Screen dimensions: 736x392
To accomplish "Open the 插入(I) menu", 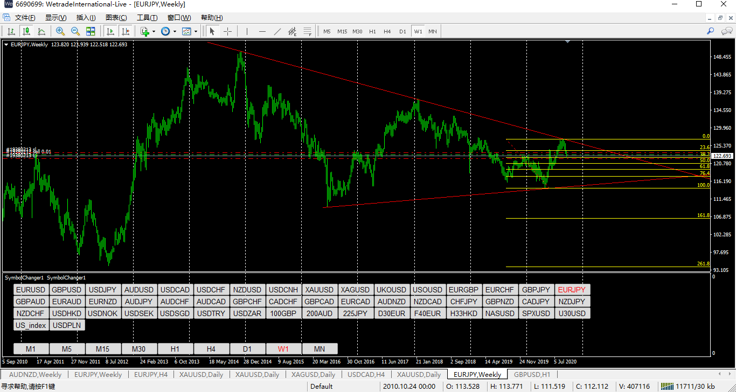I will coord(86,18).
